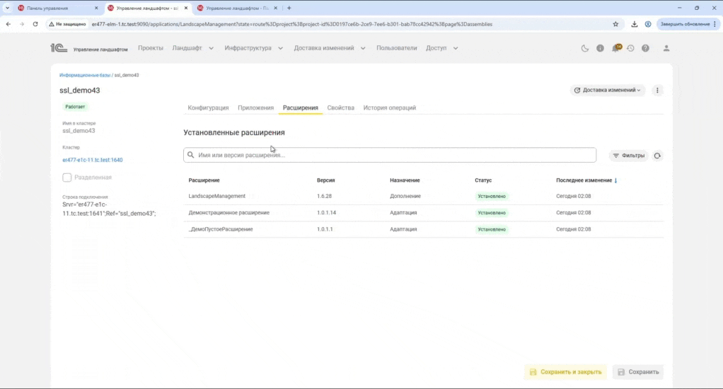Open the info circle icon in header

tap(600, 48)
